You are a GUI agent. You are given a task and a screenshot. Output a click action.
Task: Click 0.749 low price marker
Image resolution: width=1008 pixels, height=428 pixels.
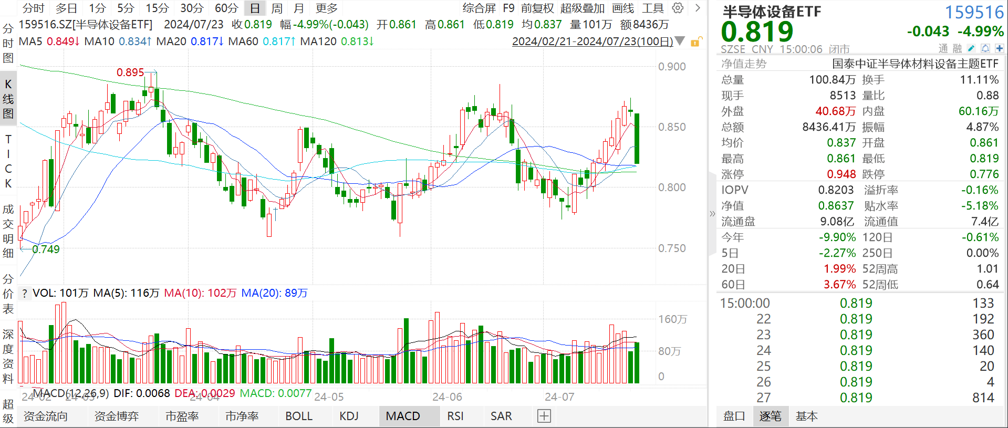pyautogui.click(x=46, y=249)
